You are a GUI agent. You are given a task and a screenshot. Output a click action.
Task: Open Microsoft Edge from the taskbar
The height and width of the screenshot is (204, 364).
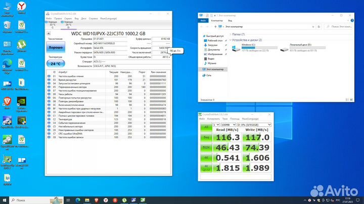pyautogui.click(x=78, y=200)
